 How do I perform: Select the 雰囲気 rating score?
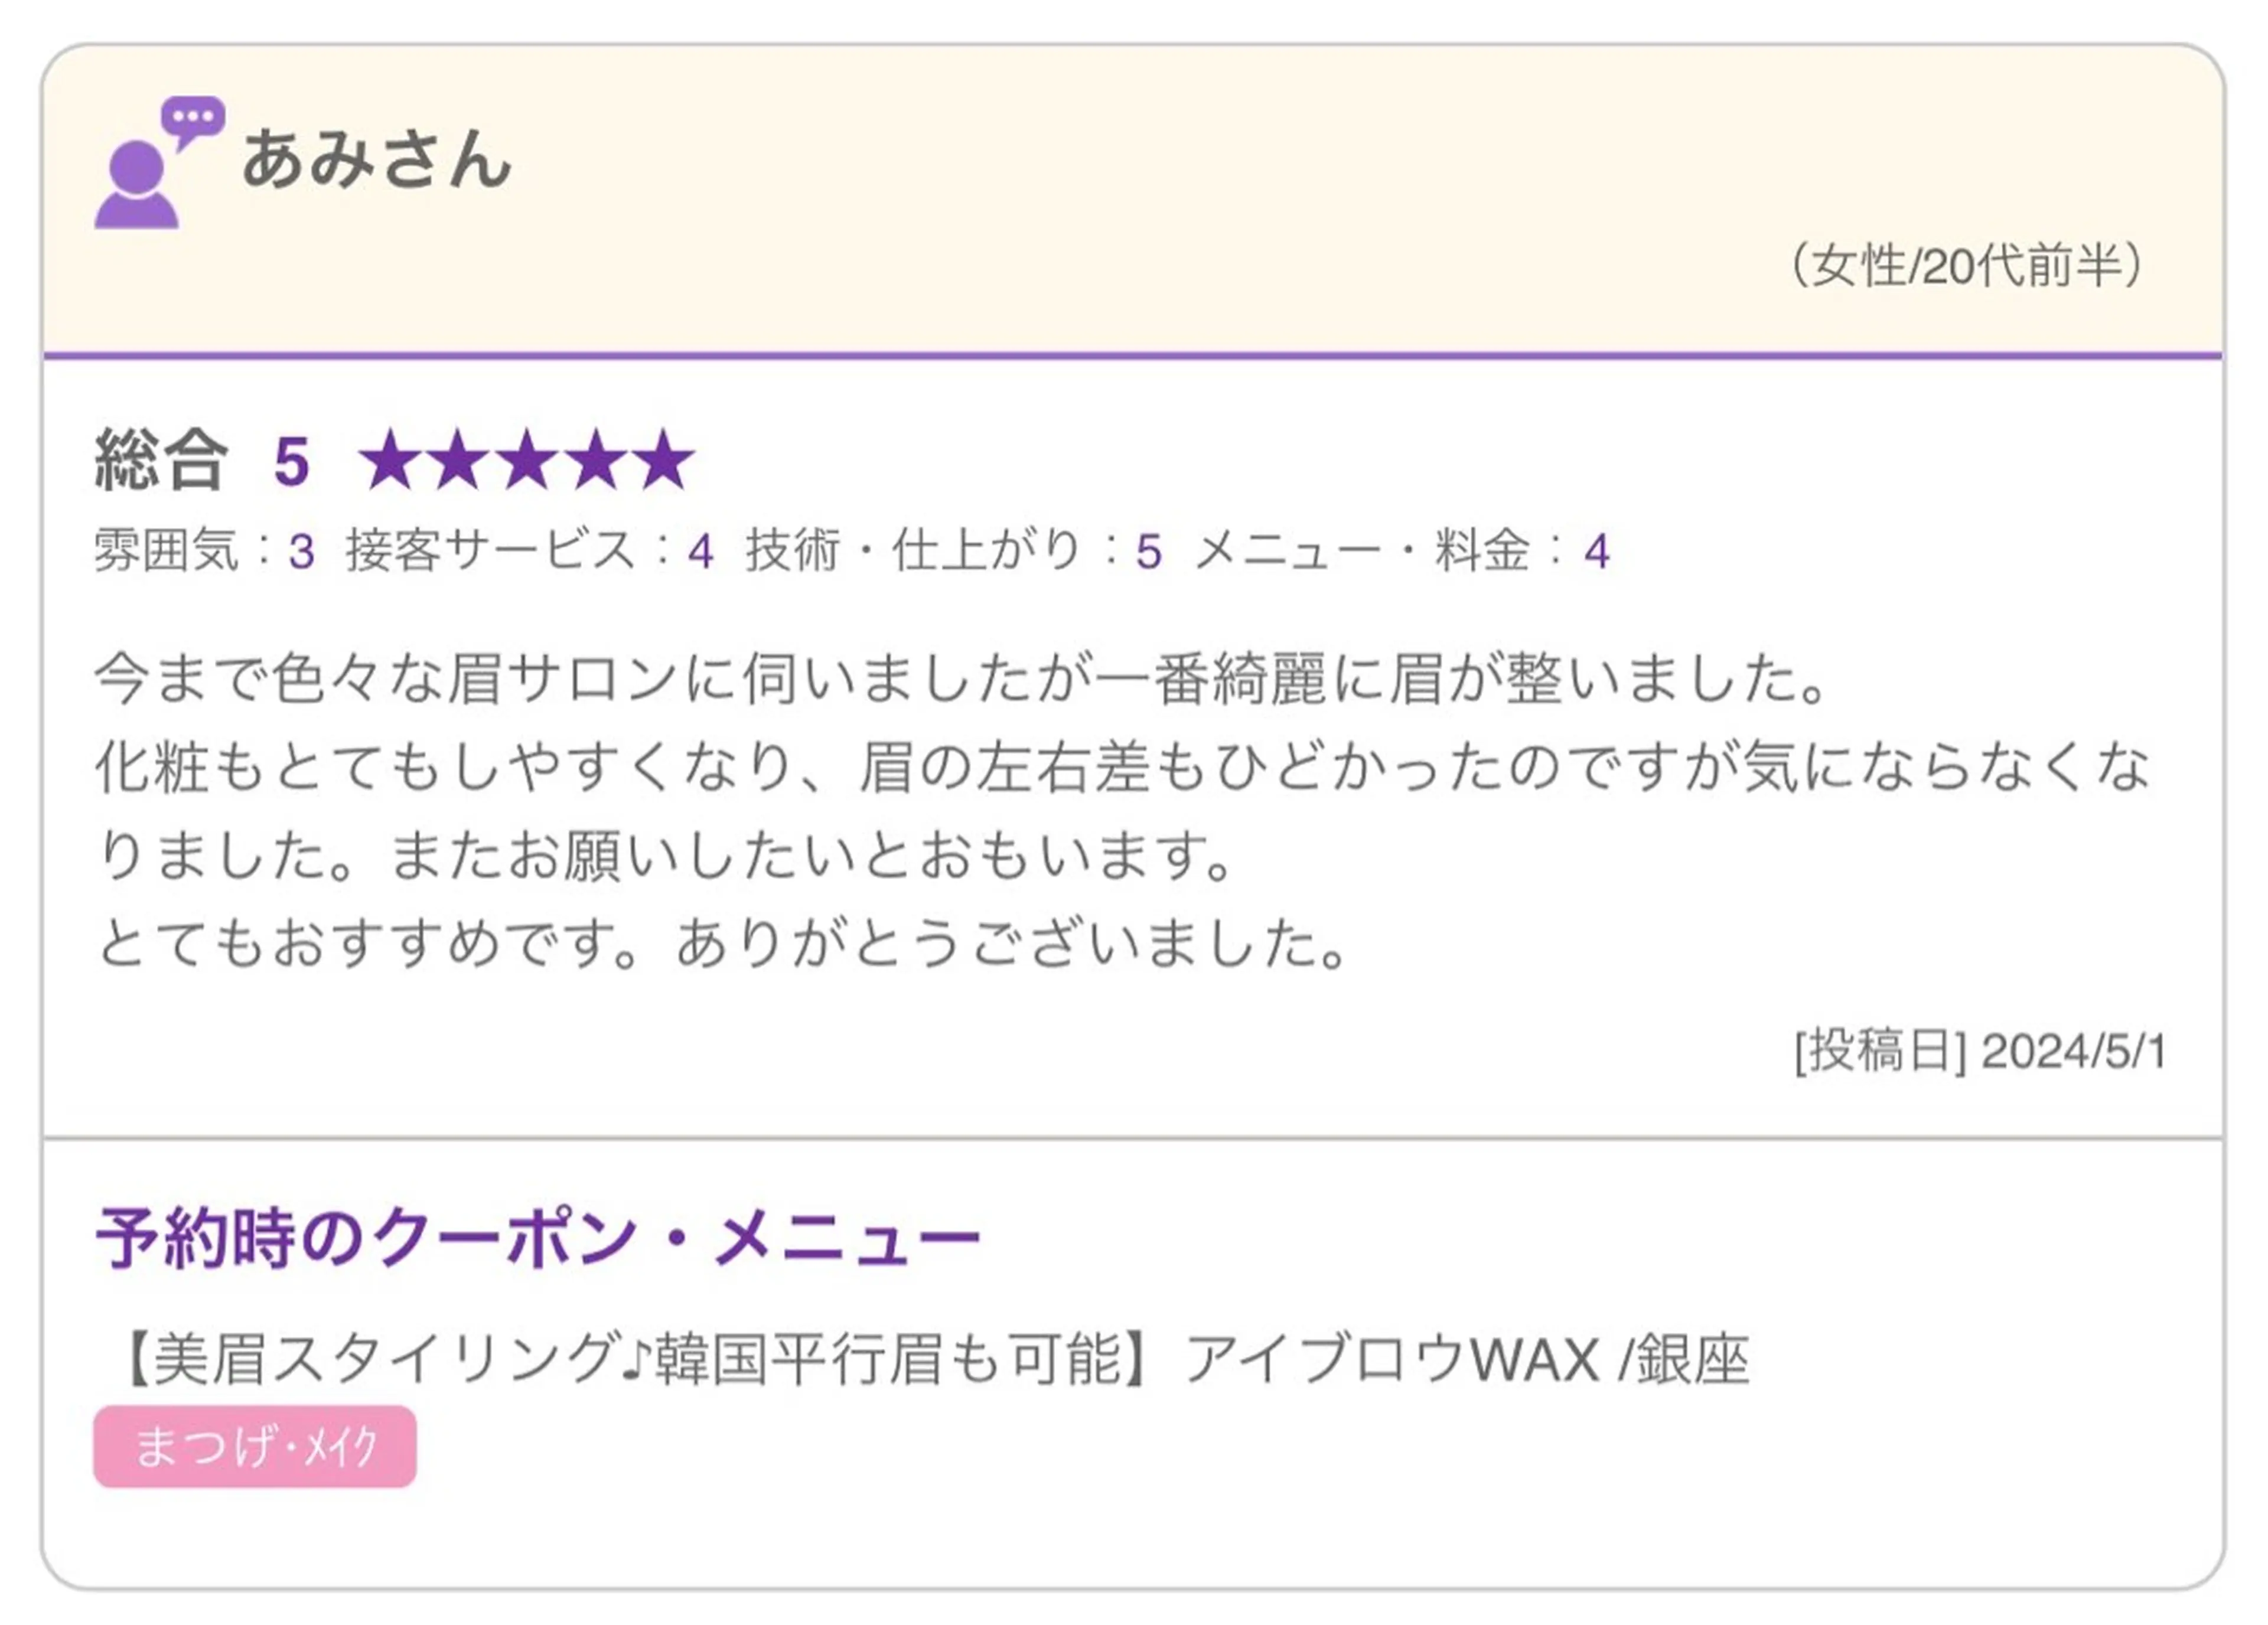pyautogui.click(x=301, y=552)
